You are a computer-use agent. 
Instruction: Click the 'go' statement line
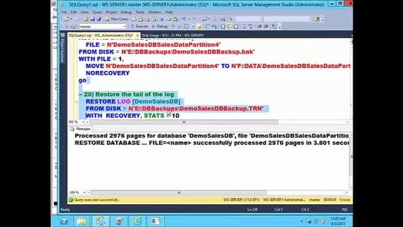(x=82, y=80)
